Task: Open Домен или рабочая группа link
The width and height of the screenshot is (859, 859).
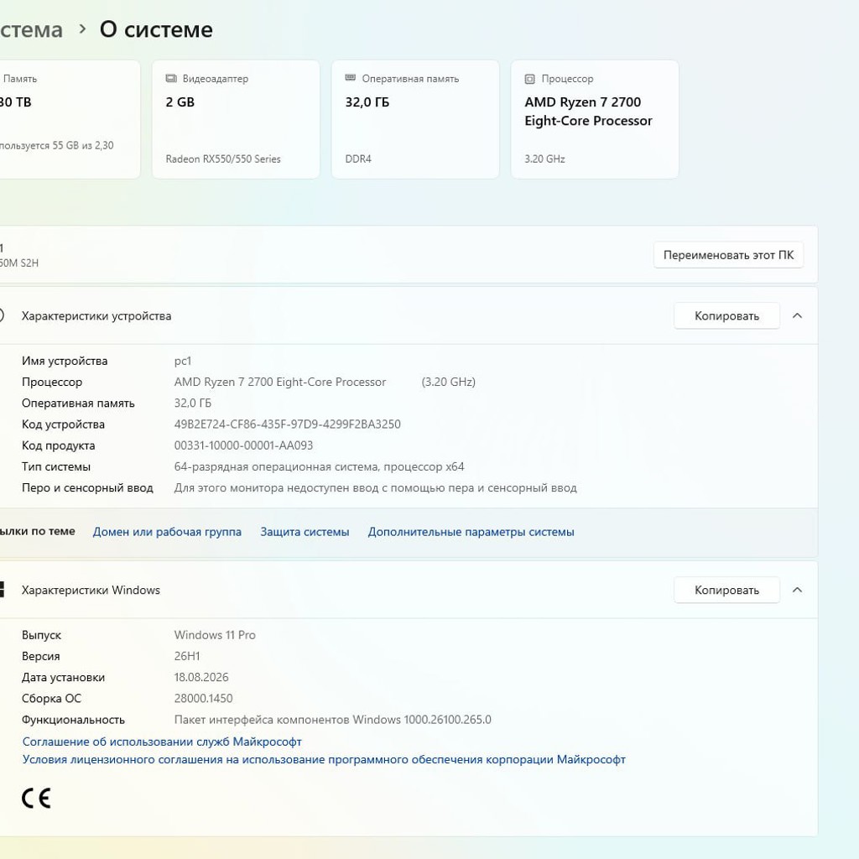Action: [167, 531]
